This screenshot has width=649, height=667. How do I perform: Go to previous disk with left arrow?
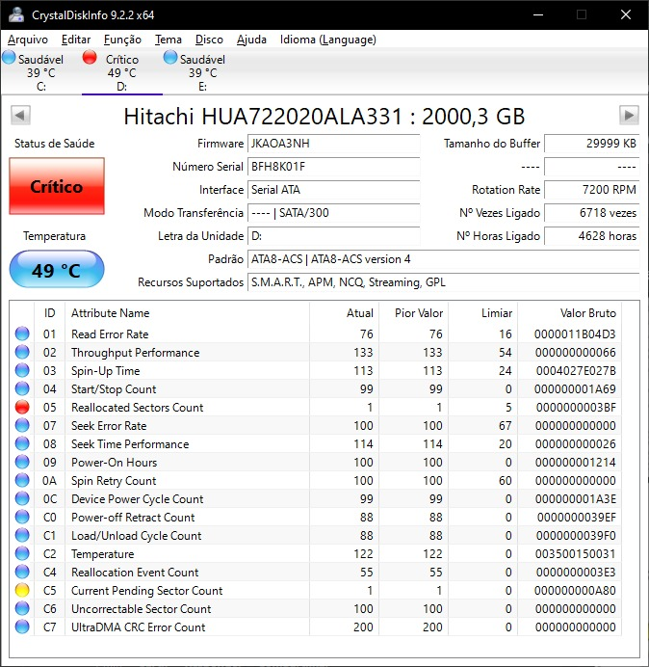(x=20, y=116)
